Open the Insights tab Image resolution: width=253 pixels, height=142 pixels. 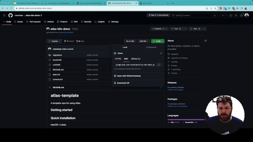click(99, 22)
